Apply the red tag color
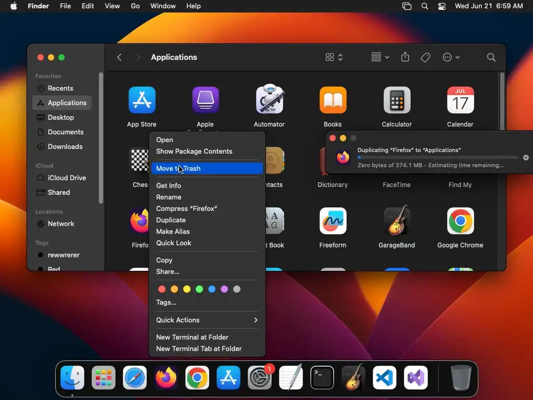Viewport: 533px width, 400px height. tap(162, 289)
